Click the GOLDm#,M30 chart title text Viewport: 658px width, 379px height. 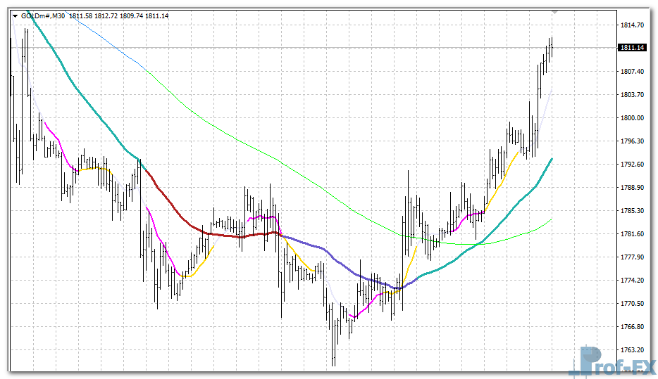[44, 15]
